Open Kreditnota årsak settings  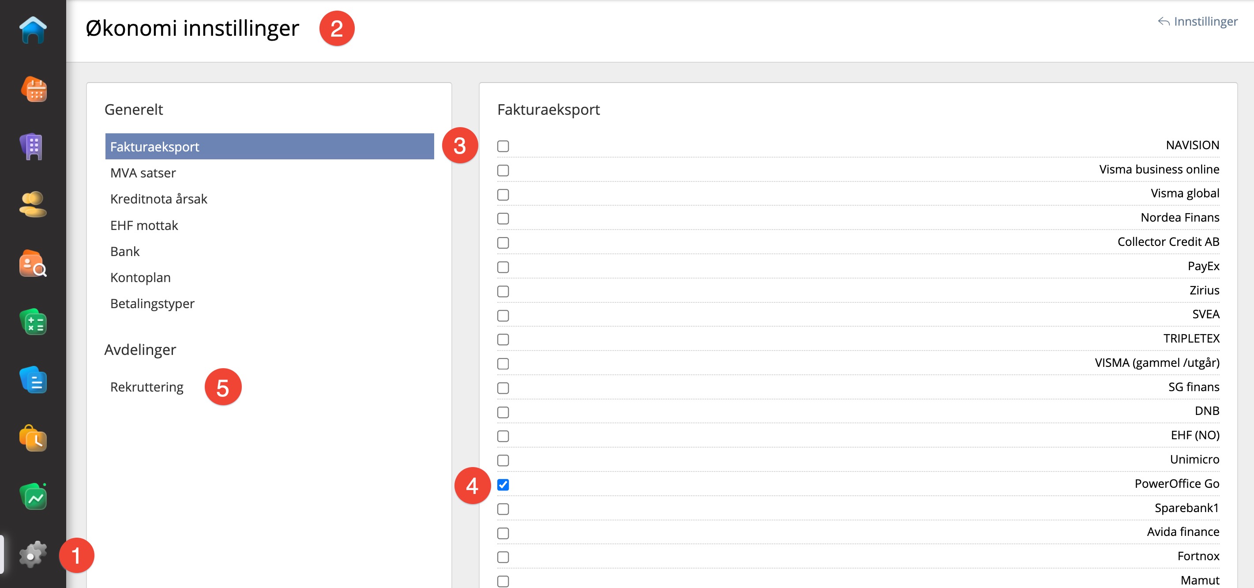point(158,199)
